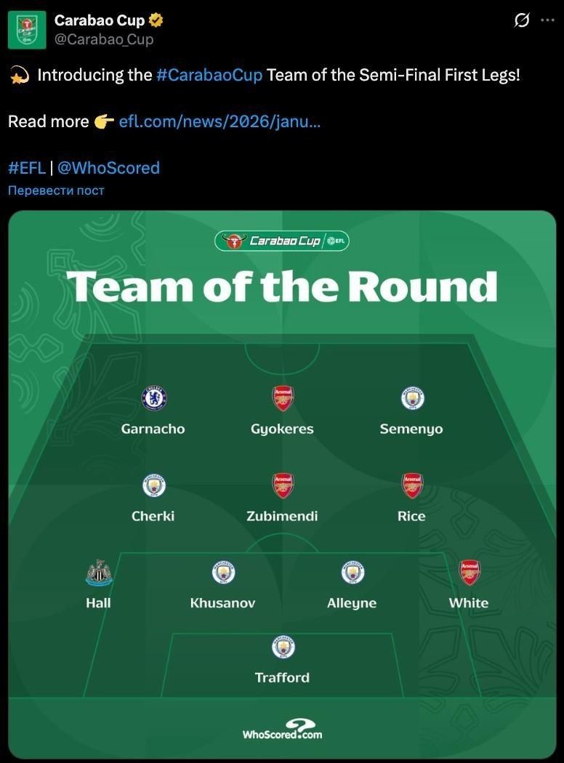Image resolution: width=564 pixels, height=763 pixels.
Task: Open the #CarabaoCup hashtag link
Action: pos(209,75)
